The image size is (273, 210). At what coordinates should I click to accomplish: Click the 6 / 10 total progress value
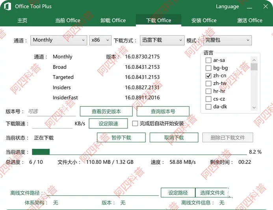pos(36,162)
